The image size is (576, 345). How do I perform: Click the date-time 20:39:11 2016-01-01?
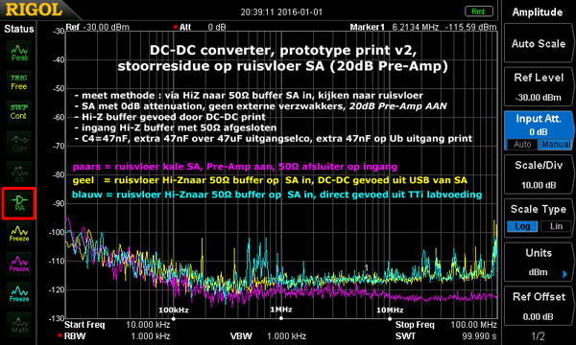tap(281, 12)
